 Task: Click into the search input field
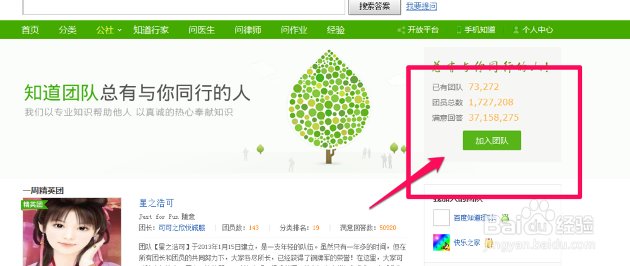(184, 7)
